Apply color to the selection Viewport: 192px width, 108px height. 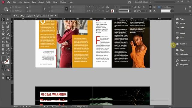(x=3, y=70)
